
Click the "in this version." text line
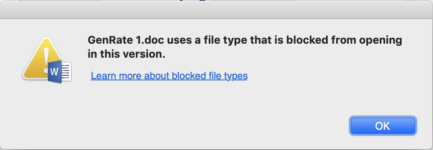(126, 54)
